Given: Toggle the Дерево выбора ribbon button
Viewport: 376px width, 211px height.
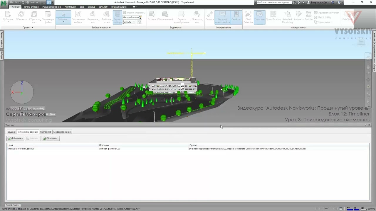Looking at the screenshot, I should coord(117,17).
